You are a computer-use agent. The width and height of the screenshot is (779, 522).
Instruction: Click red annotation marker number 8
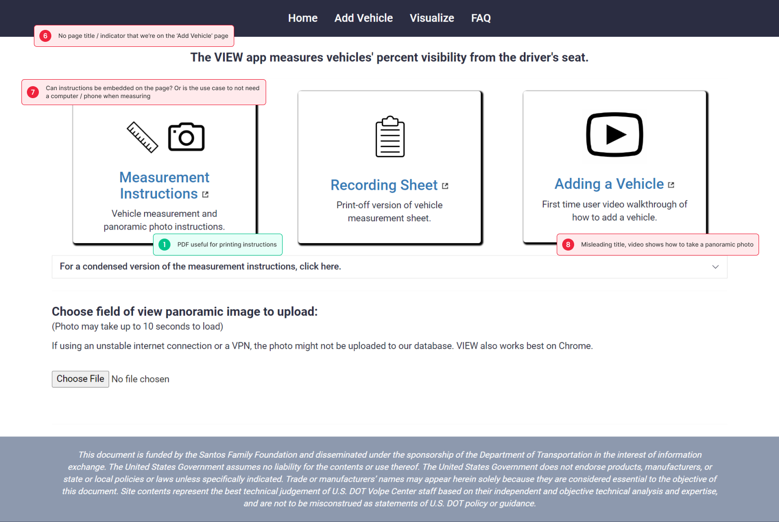[x=568, y=245]
